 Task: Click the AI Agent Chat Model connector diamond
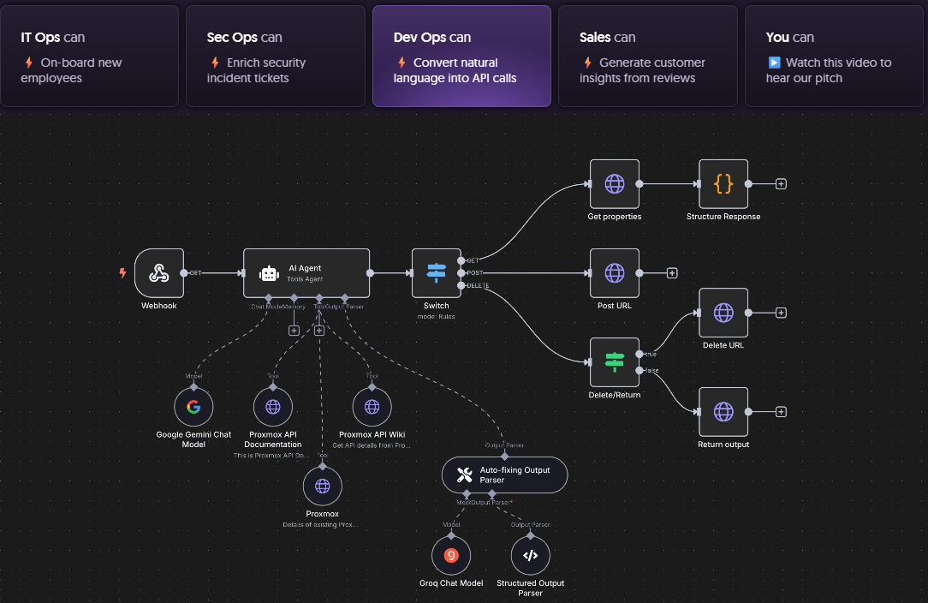pyautogui.click(x=269, y=297)
